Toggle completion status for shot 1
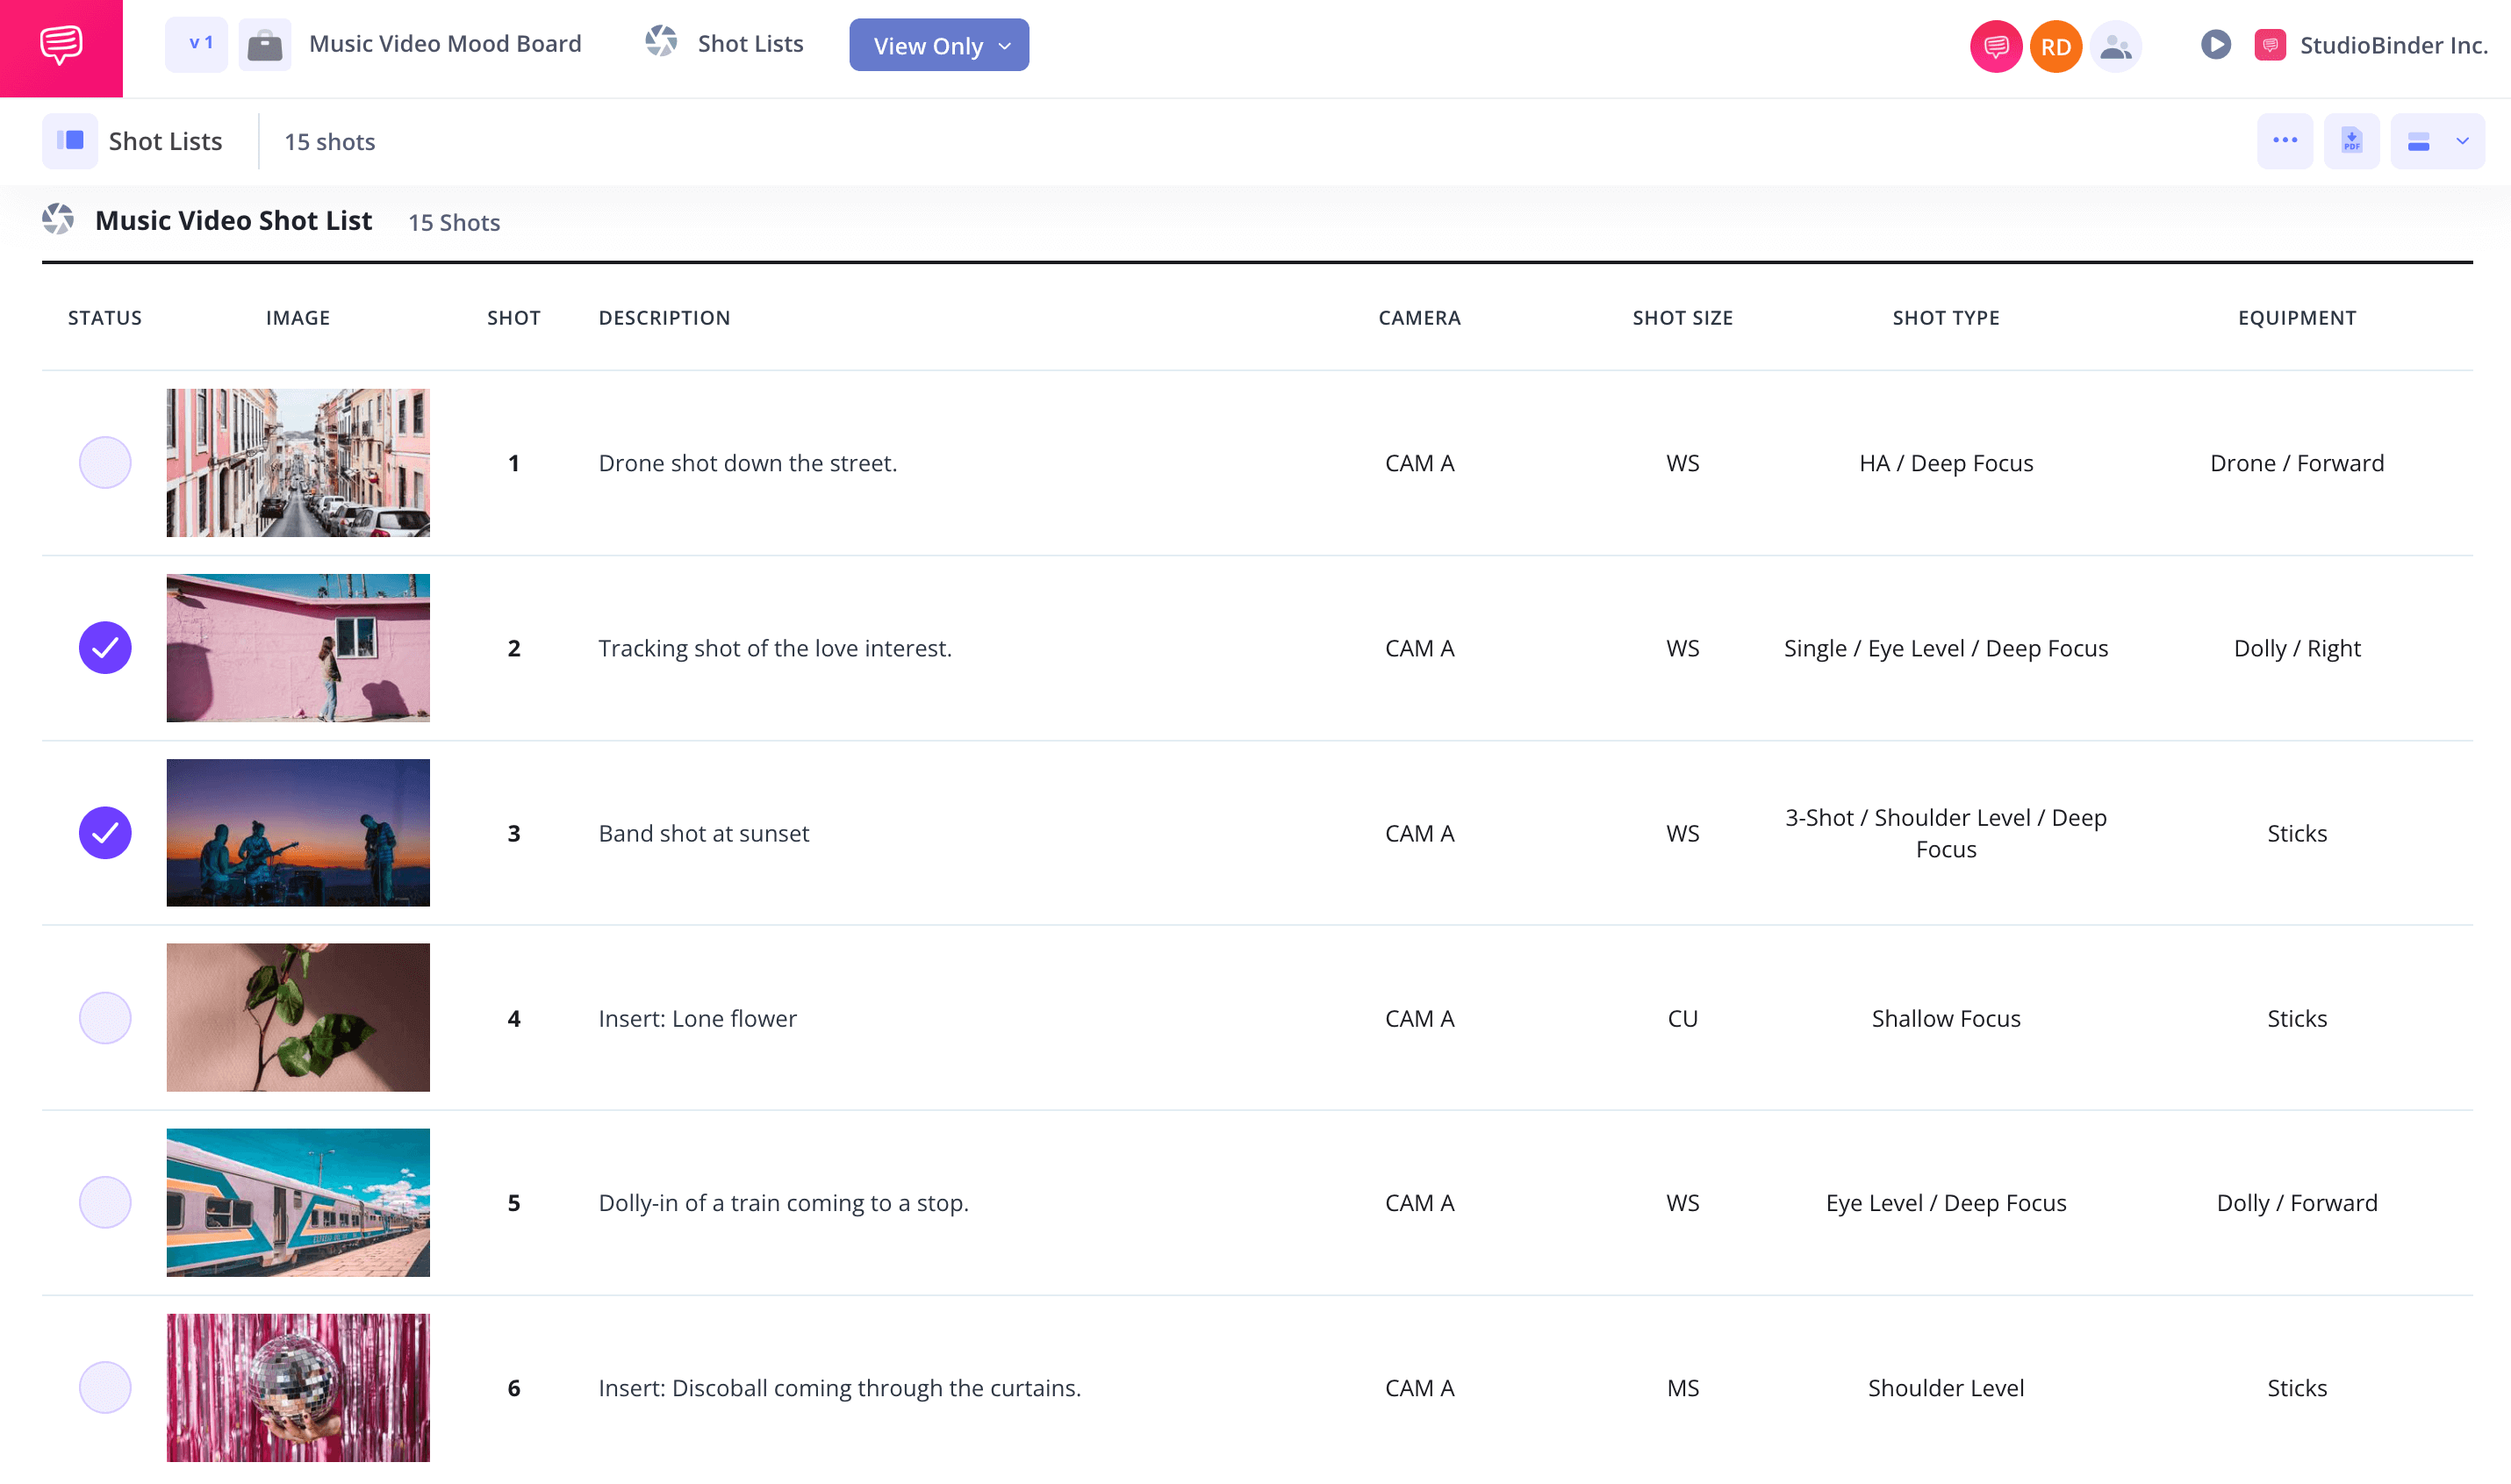This screenshot has height=1484, width=2511. coord(104,462)
